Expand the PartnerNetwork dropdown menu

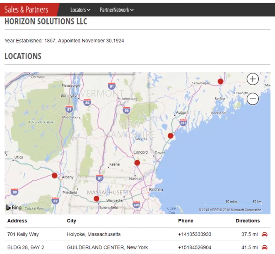pos(117,10)
